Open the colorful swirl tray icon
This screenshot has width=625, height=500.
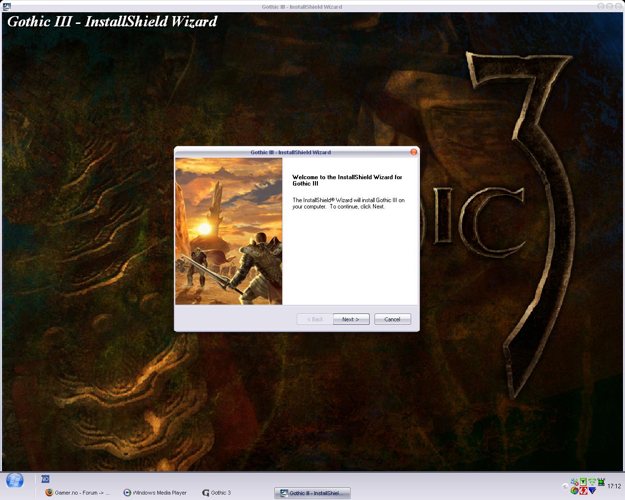[x=575, y=490]
